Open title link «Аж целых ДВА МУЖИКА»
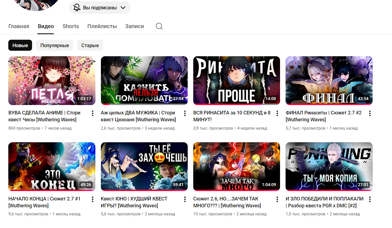This screenshot has width=392, height=228. tap(138, 116)
